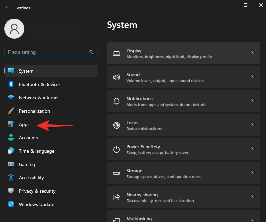Open the Storage settings card
The image size is (266, 222).
pyautogui.click(x=184, y=173)
